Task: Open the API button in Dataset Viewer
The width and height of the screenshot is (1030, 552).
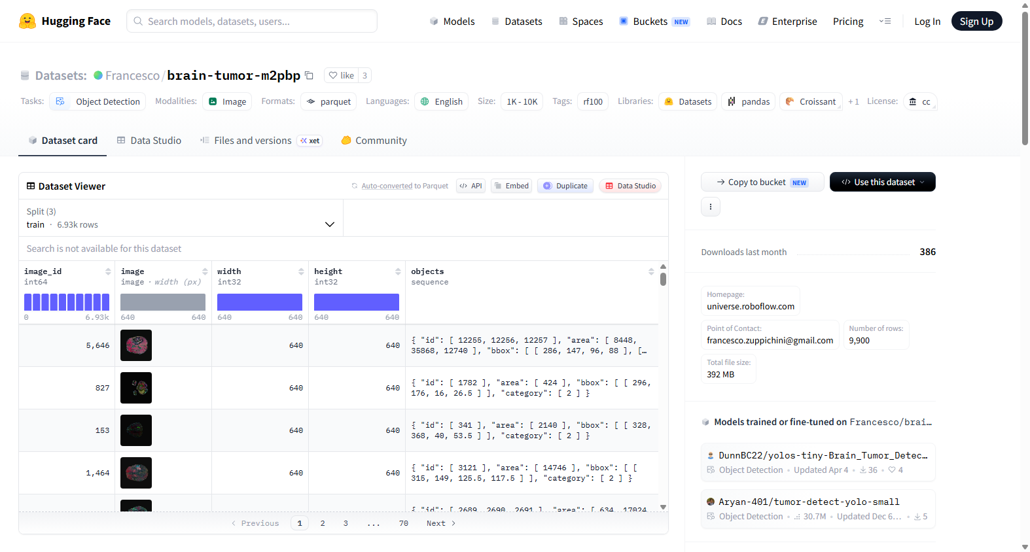Action: (x=471, y=186)
